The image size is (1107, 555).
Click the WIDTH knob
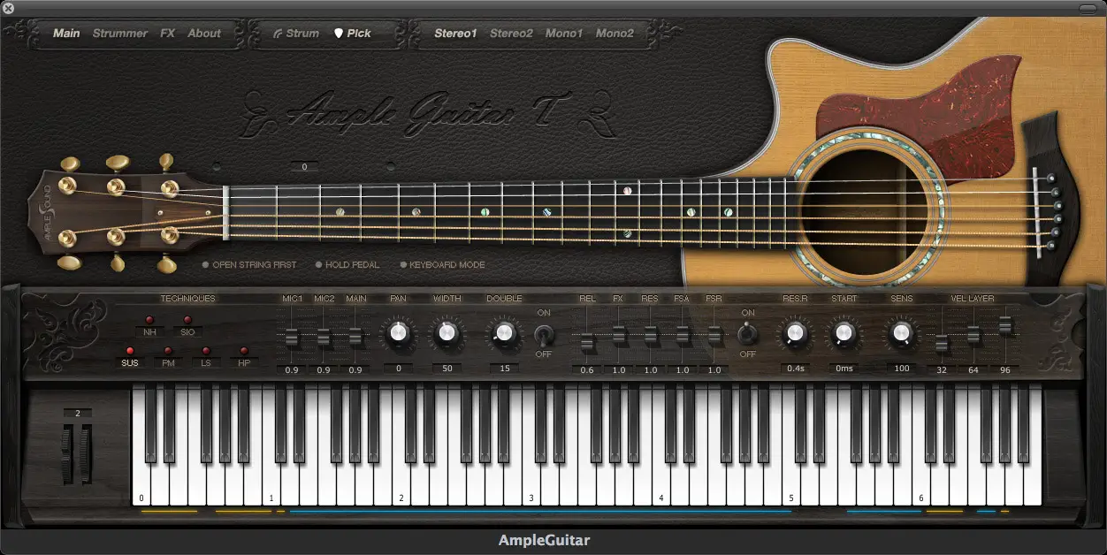447,333
